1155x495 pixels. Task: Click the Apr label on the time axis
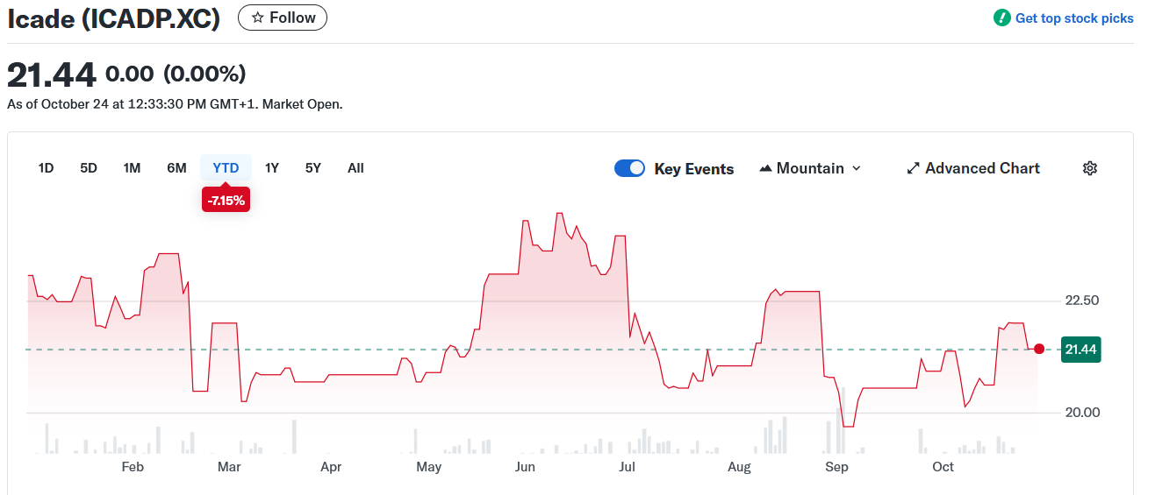tap(331, 467)
